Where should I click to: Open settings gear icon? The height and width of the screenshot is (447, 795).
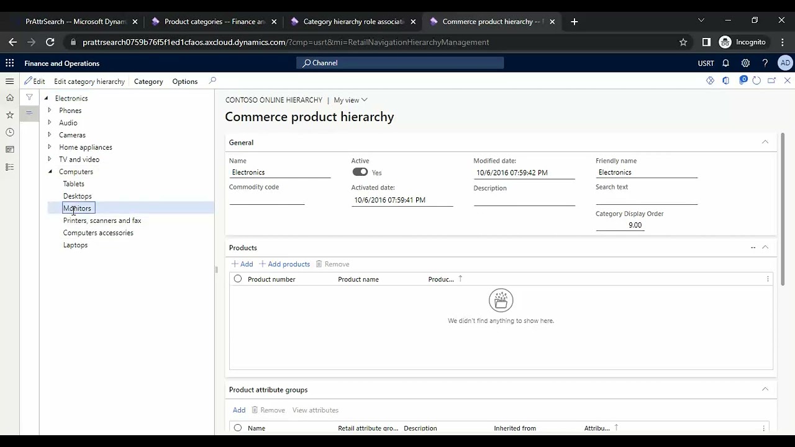tap(745, 63)
